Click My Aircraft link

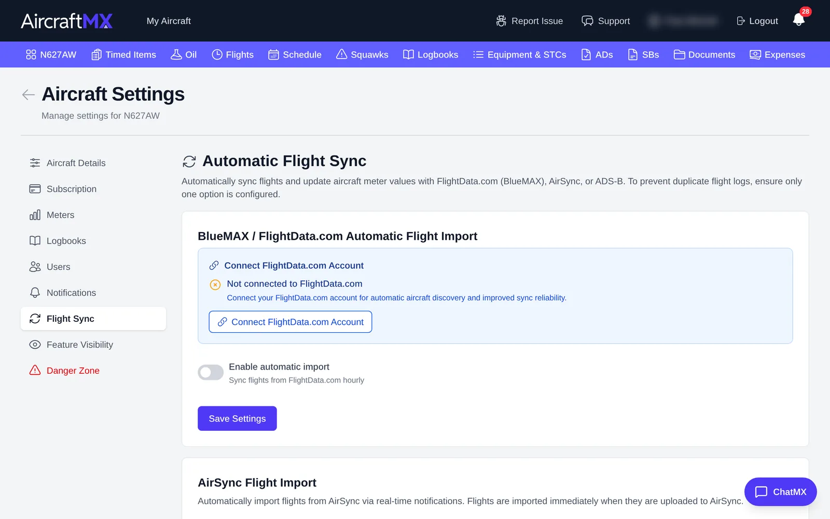tap(169, 21)
